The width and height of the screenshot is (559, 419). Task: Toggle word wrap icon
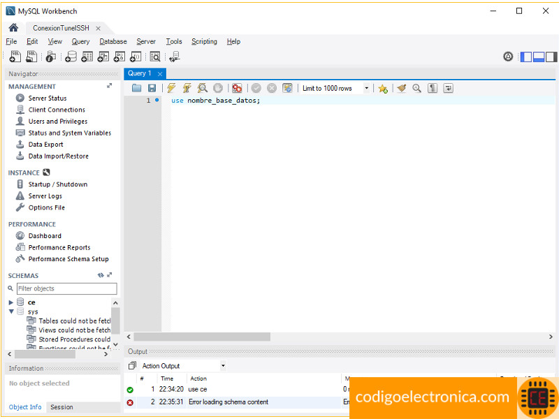[448, 88]
